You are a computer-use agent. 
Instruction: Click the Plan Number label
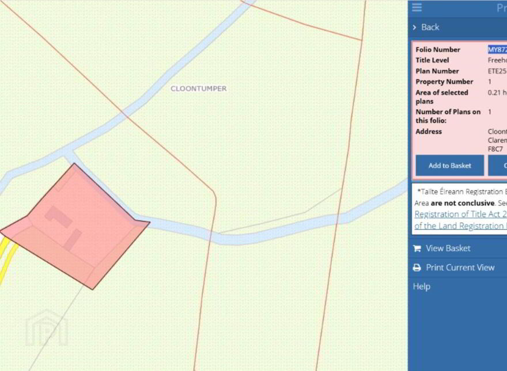tap(437, 71)
